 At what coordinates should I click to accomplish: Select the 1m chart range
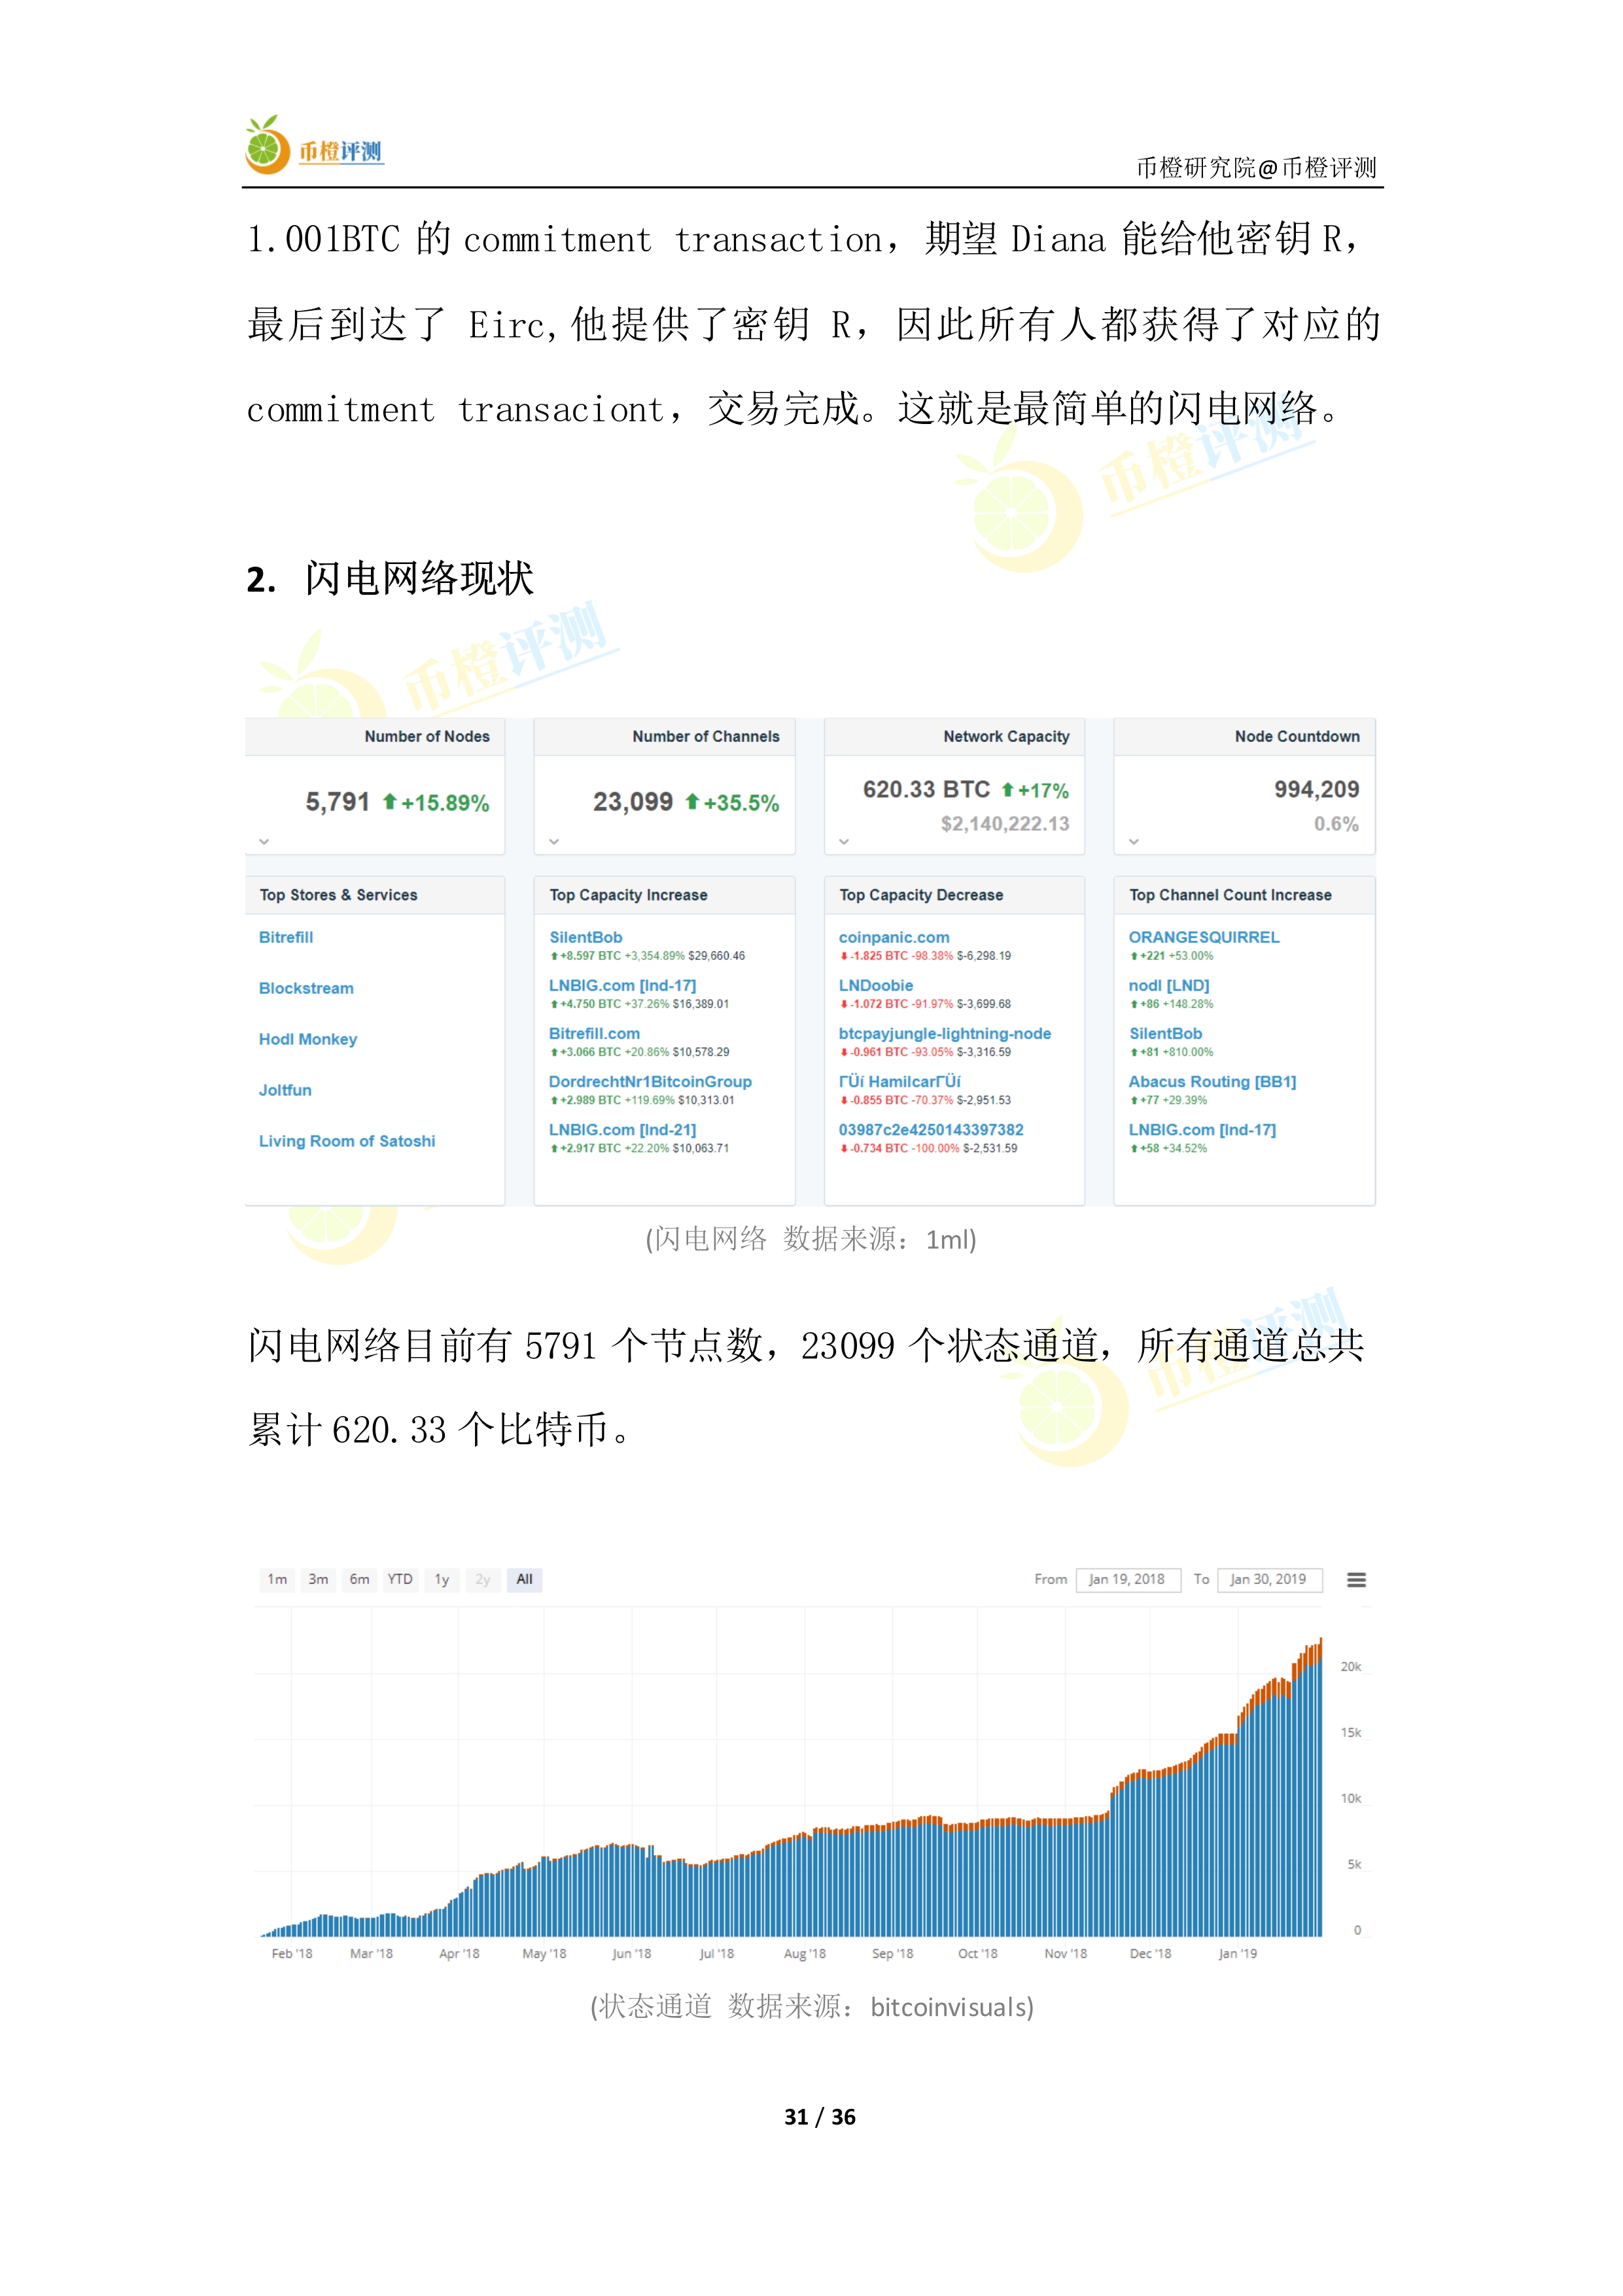[277, 1579]
